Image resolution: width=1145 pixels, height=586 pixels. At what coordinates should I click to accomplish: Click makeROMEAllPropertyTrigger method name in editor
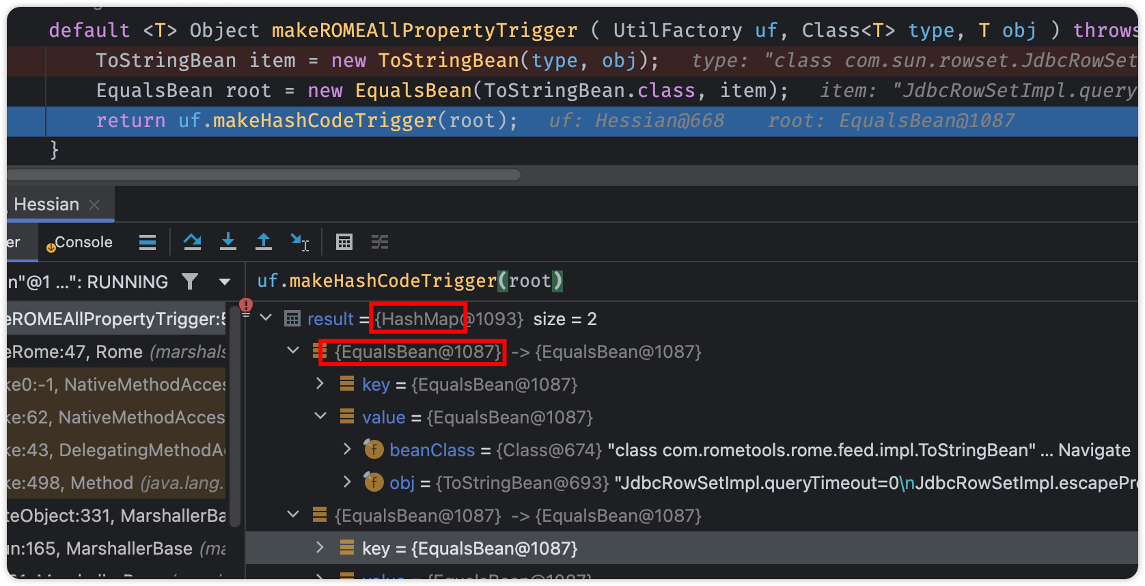(424, 30)
